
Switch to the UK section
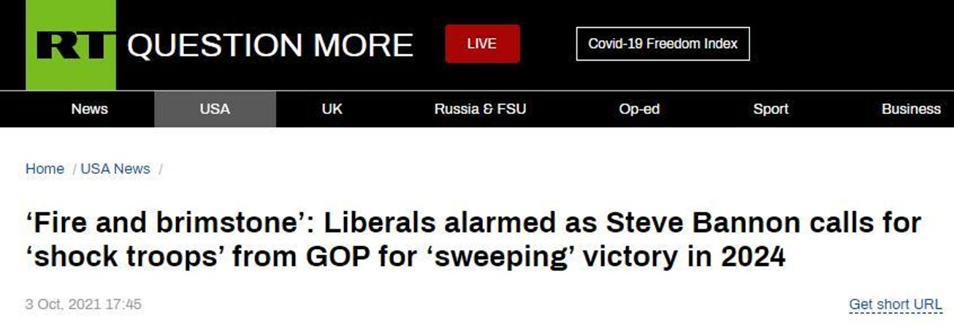coord(332,110)
